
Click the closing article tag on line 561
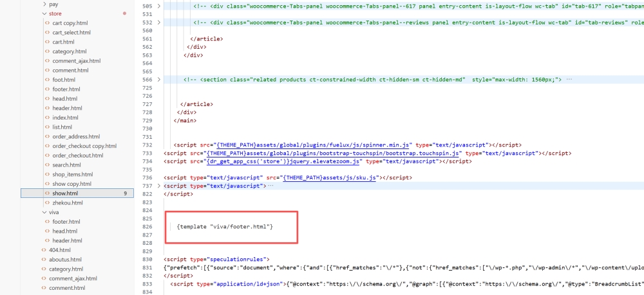point(207,39)
